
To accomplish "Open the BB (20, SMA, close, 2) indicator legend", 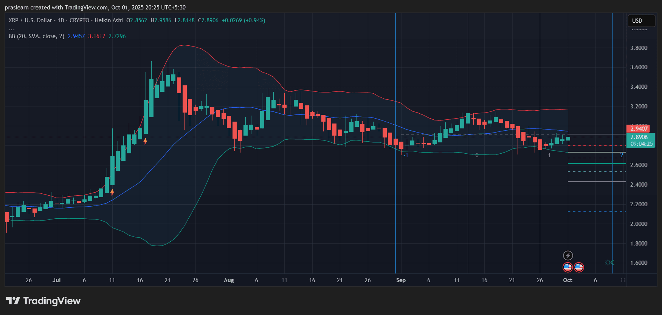I will (x=36, y=36).
